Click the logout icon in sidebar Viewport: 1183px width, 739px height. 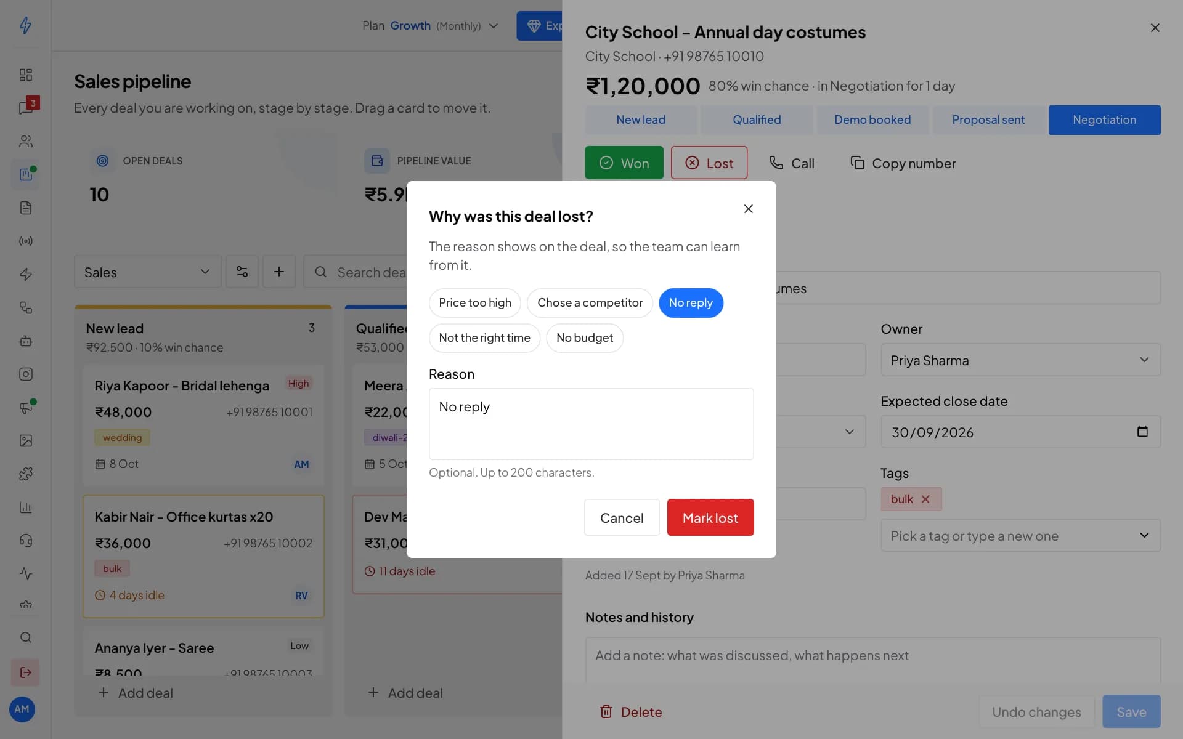coord(26,672)
